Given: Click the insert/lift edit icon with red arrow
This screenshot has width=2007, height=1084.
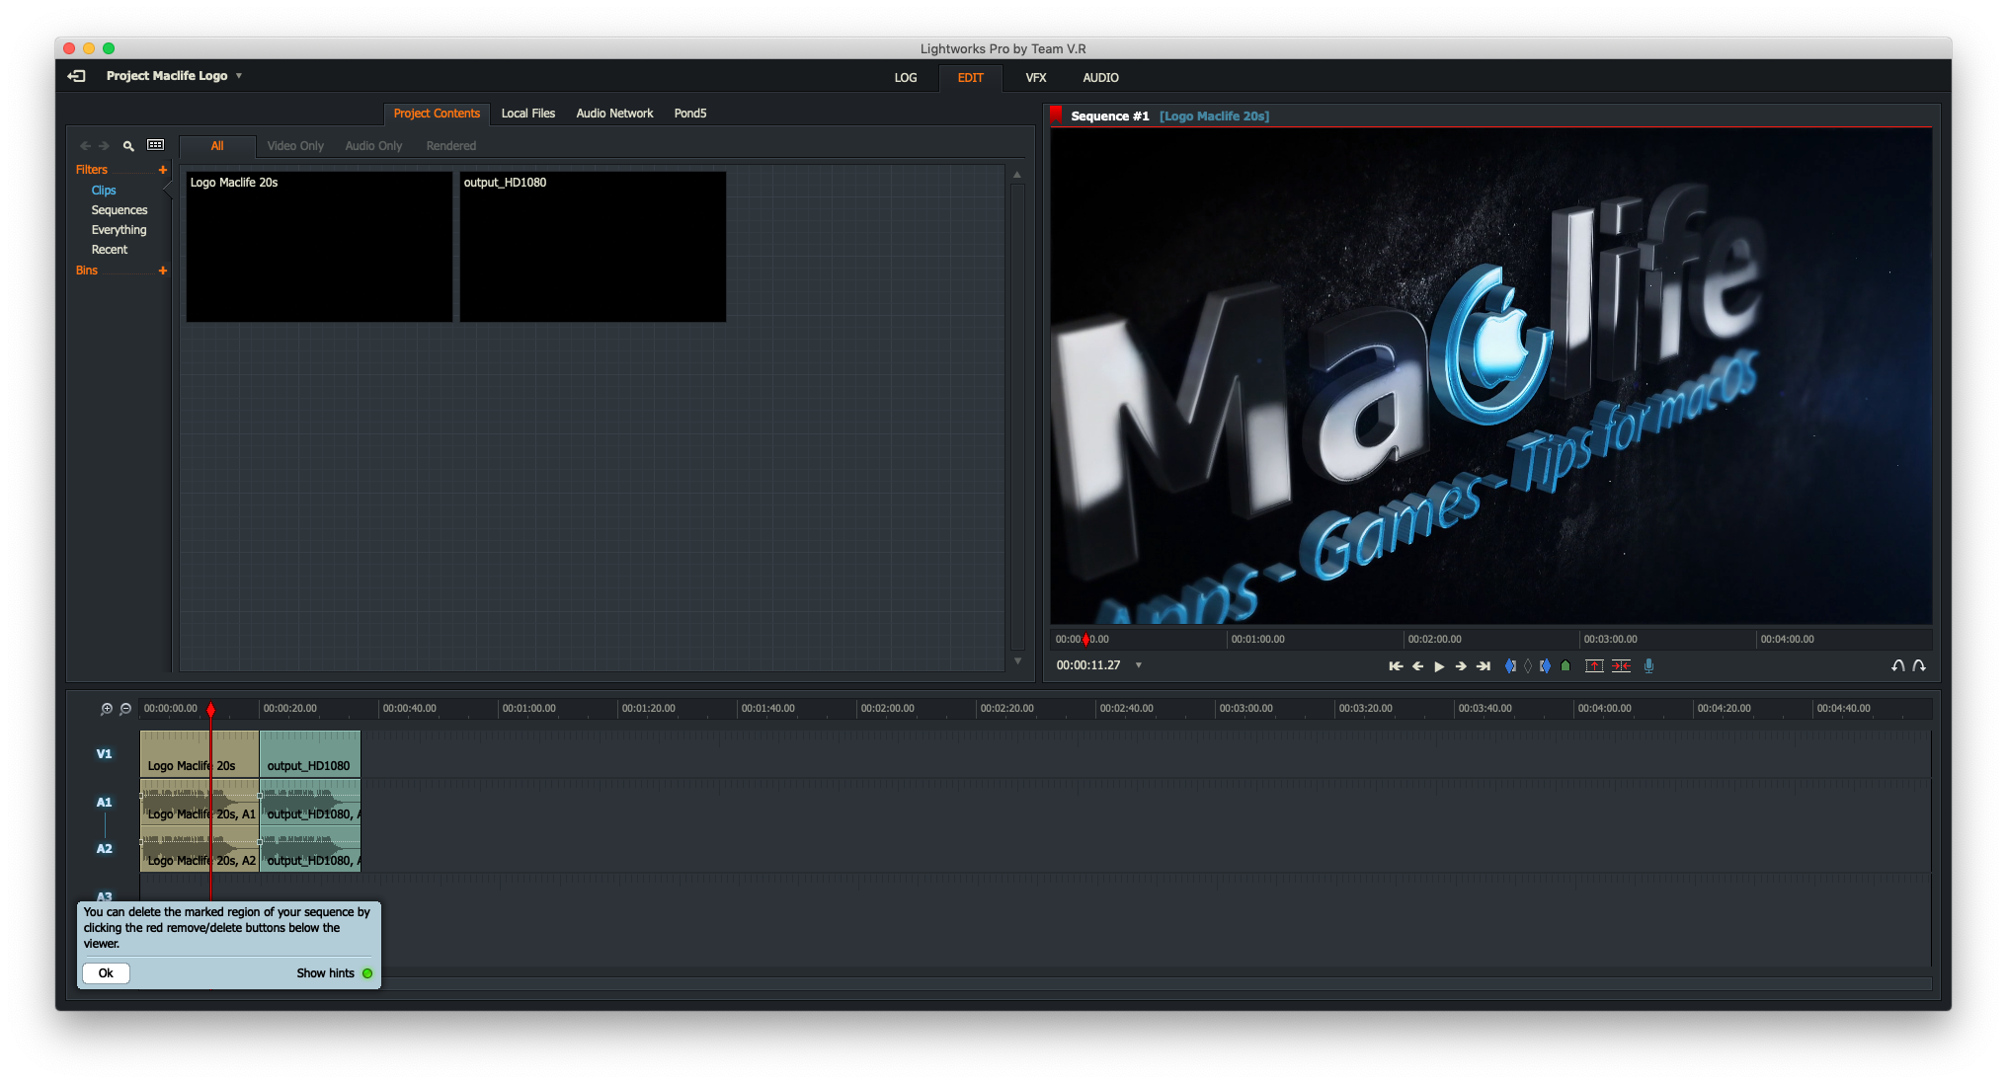Looking at the screenshot, I should [1594, 665].
